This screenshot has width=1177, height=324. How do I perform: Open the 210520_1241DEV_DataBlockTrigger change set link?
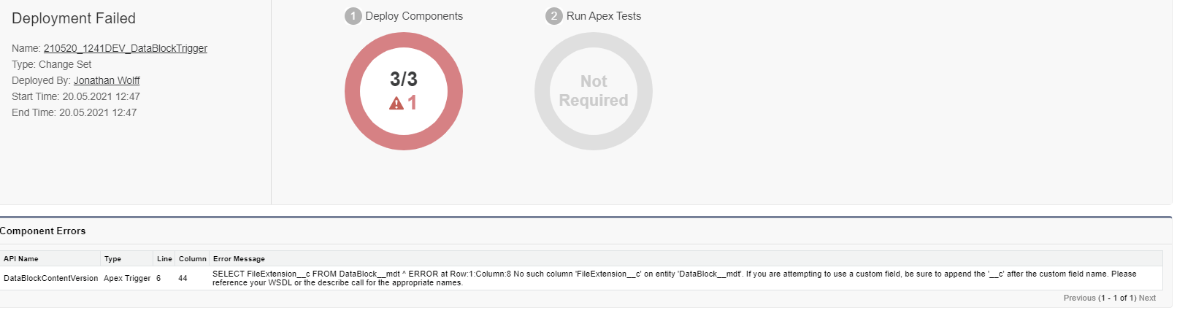coord(125,48)
